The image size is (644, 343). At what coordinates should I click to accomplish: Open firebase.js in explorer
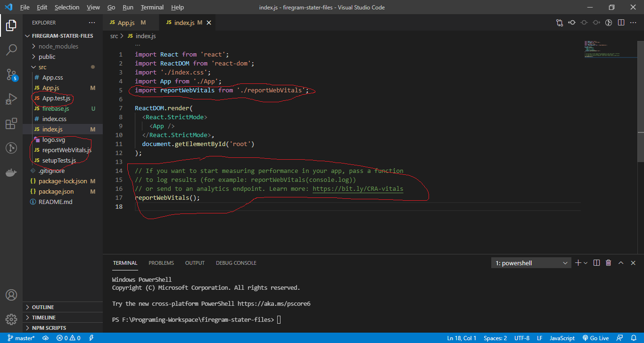pyautogui.click(x=56, y=108)
